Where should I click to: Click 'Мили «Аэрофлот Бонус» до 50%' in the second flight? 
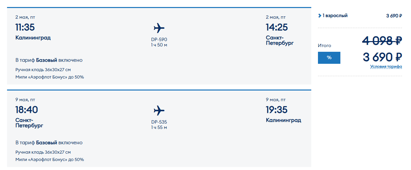pos(50,160)
